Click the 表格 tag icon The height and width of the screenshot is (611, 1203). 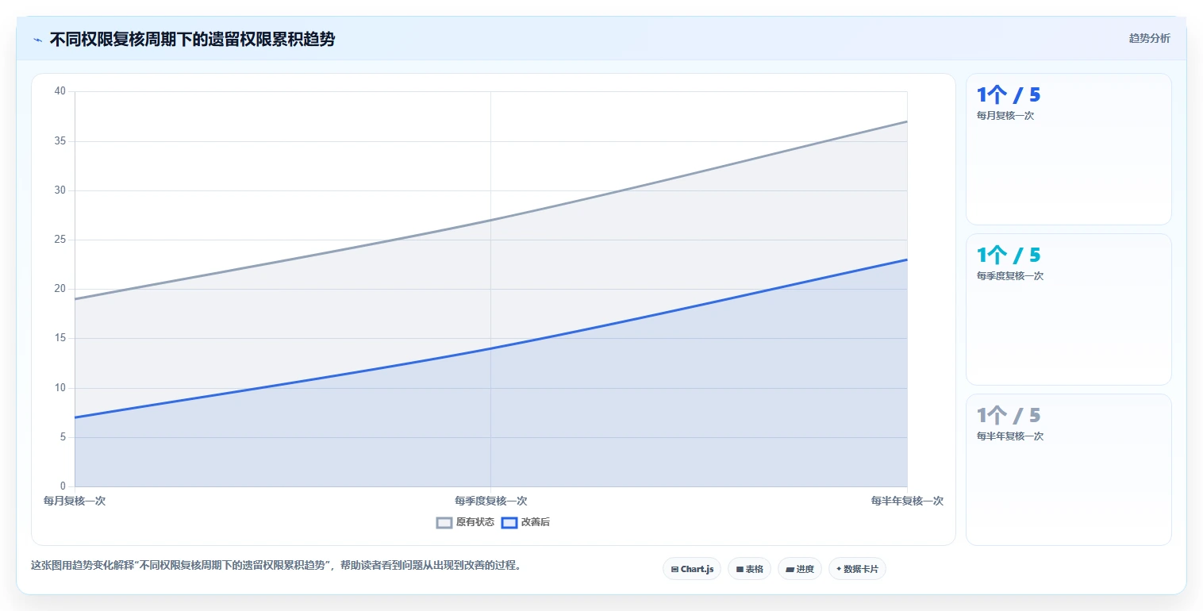click(x=740, y=569)
